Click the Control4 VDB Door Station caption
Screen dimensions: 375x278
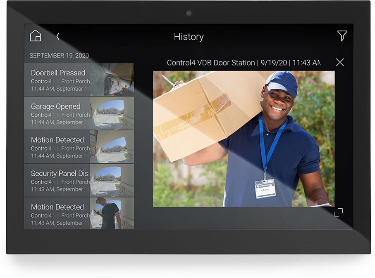pos(243,63)
